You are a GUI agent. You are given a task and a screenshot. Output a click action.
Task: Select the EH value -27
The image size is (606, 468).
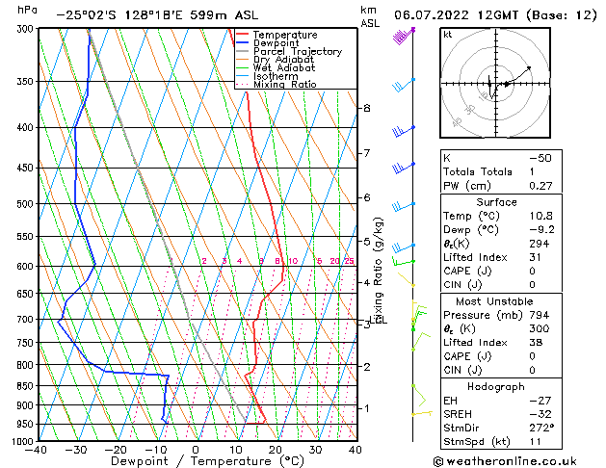540,401
